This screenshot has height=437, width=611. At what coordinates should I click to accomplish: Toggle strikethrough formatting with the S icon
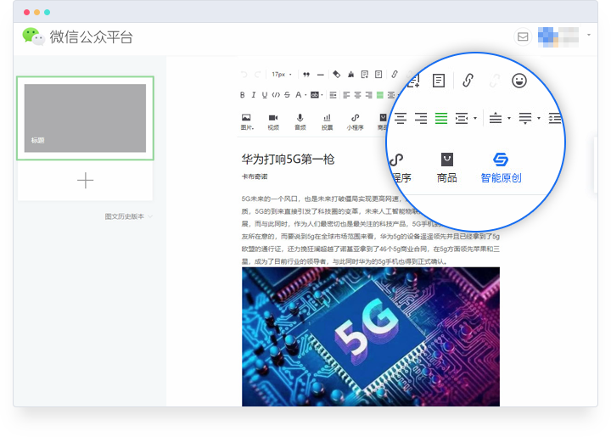pos(287,95)
